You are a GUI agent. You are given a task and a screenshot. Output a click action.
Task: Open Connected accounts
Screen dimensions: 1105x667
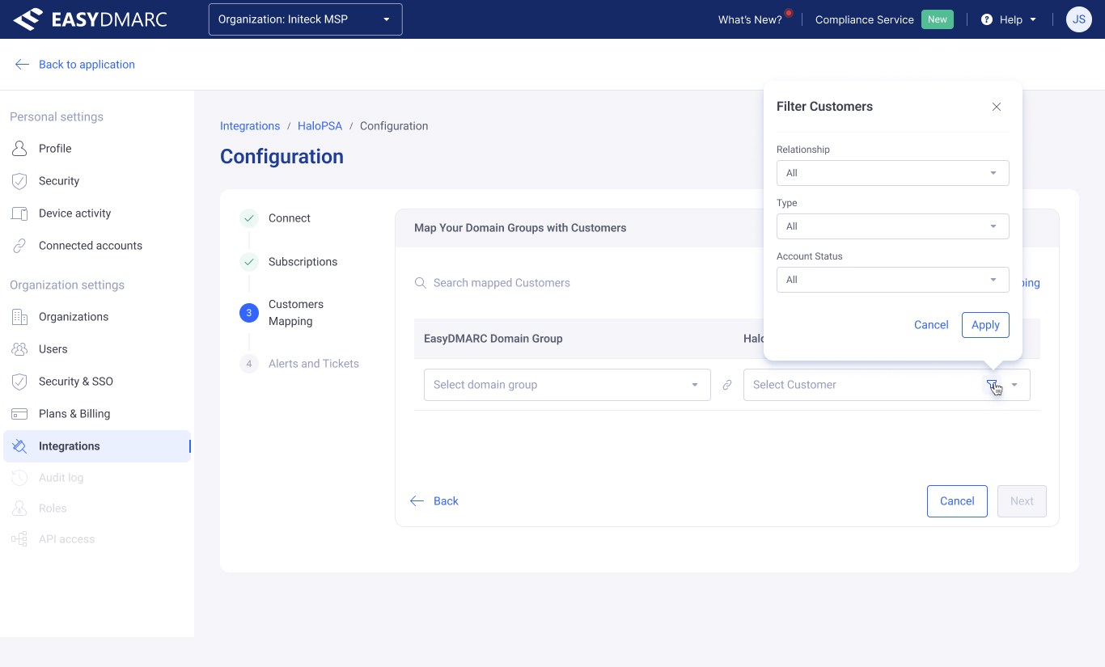pyautogui.click(x=91, y=246)
